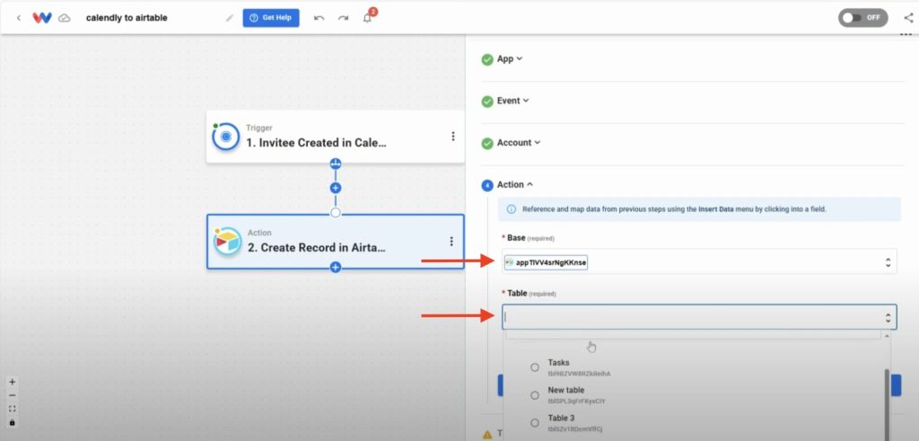Select the Tasks table radio option
The width and height of the screenshot is (919, 441).
click(x=535, y=367)
